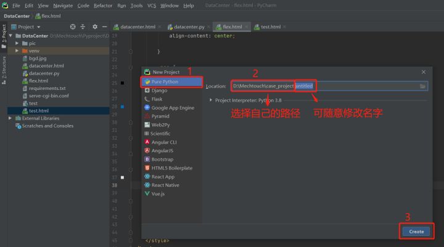Select test.html in project tree
Image resolution: width=444 pixels, height=247 pixels.
(x=35, y=111)
